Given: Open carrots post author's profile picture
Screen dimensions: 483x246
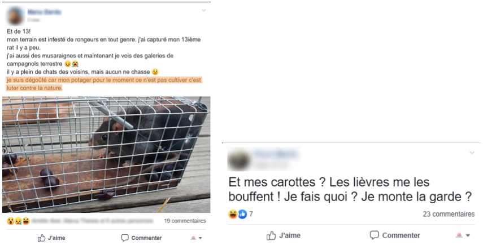Looking at the screenshot, I should pos(239,160).
